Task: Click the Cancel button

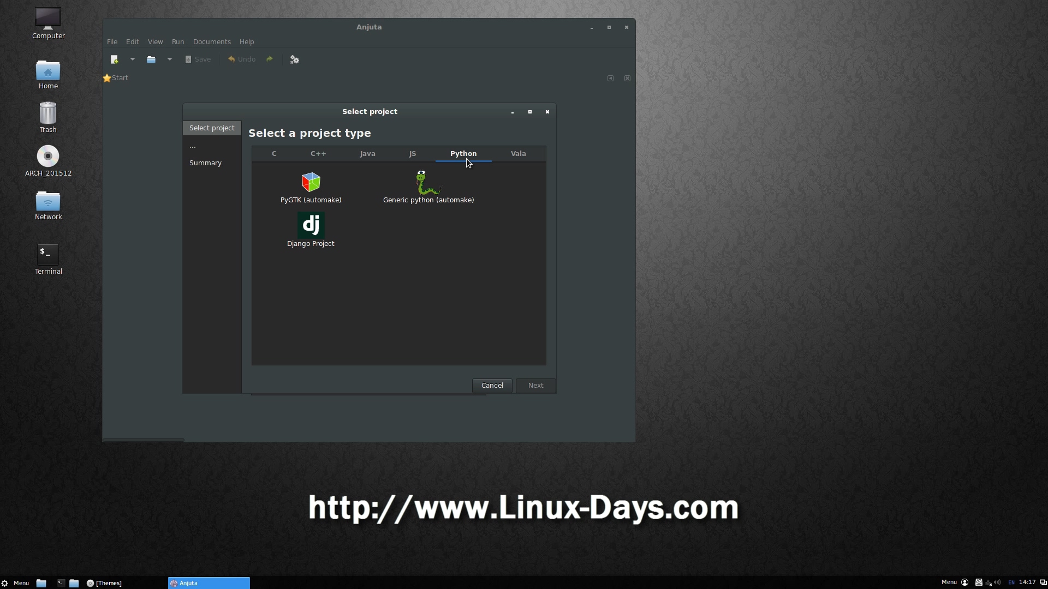Action: (x=492, y=386)
